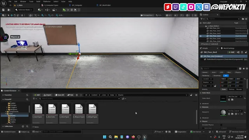Open the Perspective viewport dropdown

[x=147, y=15]
